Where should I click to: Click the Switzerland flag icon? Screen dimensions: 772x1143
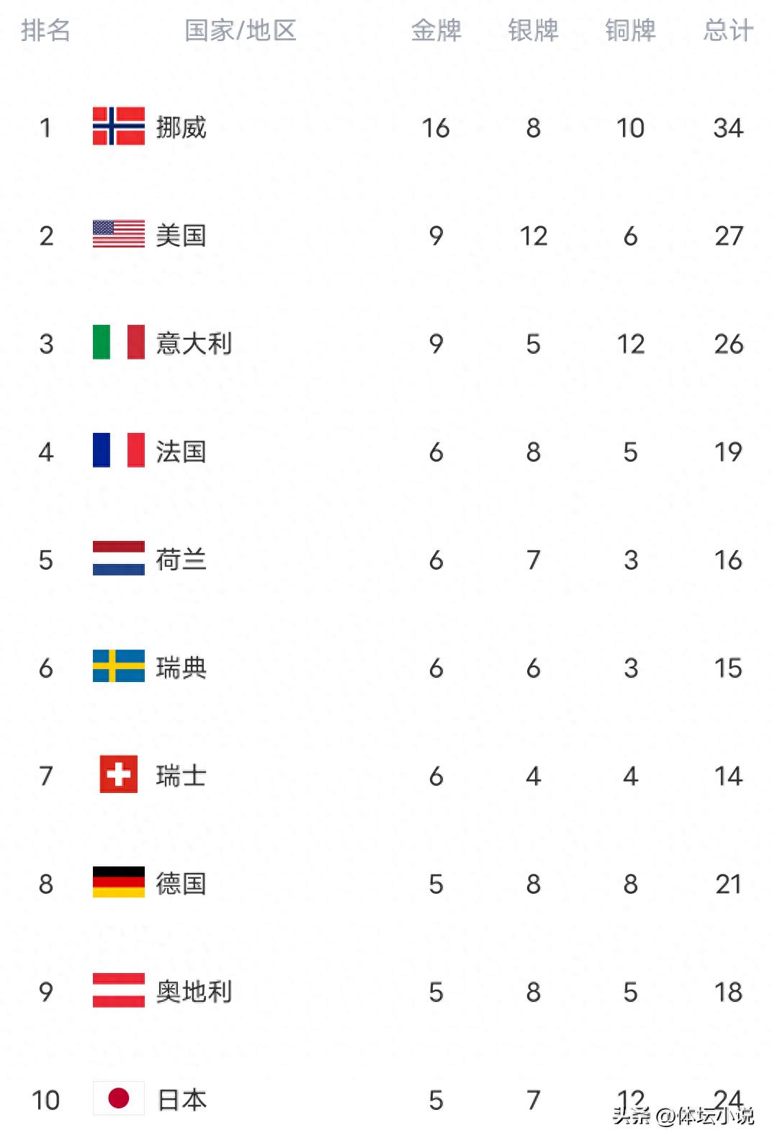(118, 774)
